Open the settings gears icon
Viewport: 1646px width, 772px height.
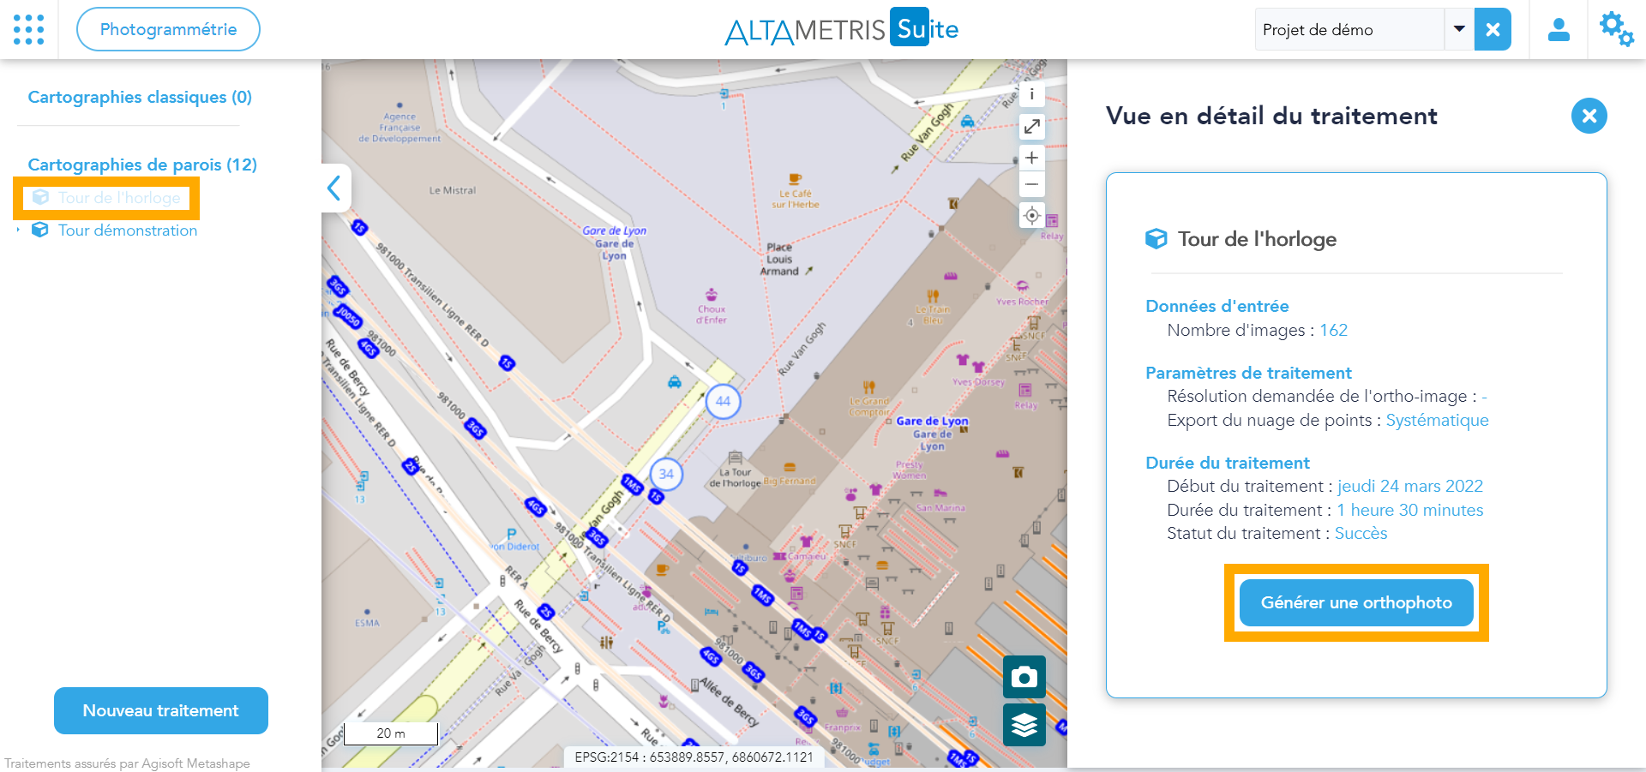[1616, 29]
